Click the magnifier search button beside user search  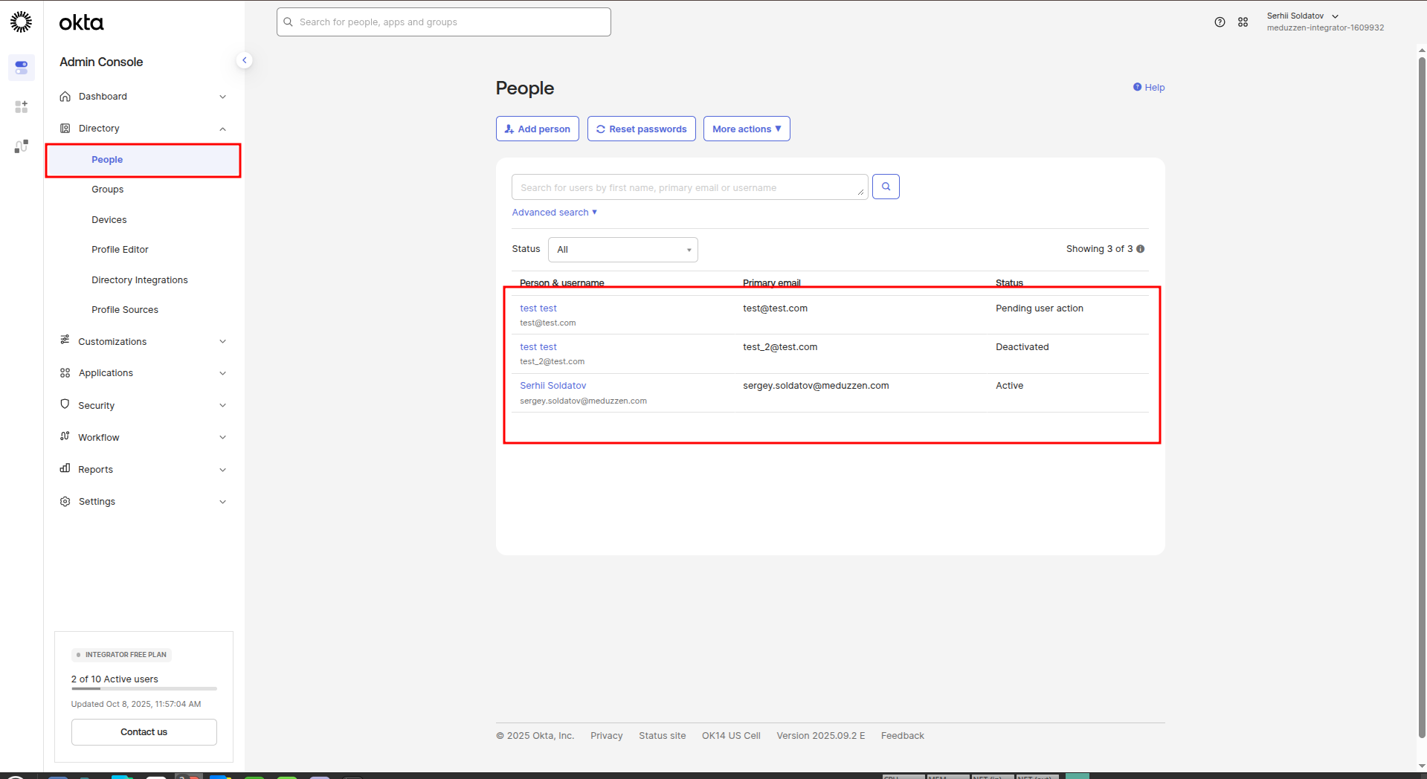coord(886,187)
